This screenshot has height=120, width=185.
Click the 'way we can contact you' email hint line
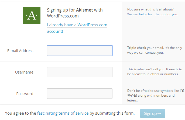coord(145,53)
